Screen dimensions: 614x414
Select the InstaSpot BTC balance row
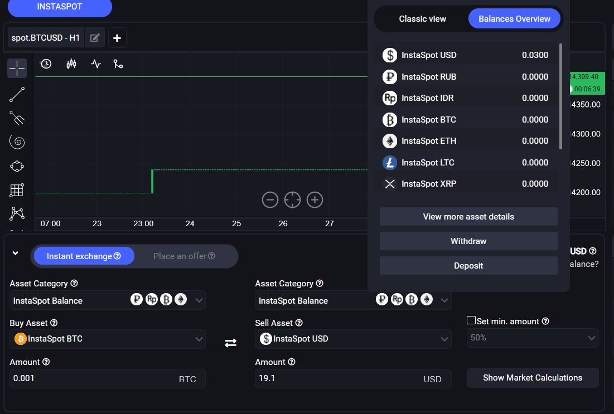click(x=466, y=120)
